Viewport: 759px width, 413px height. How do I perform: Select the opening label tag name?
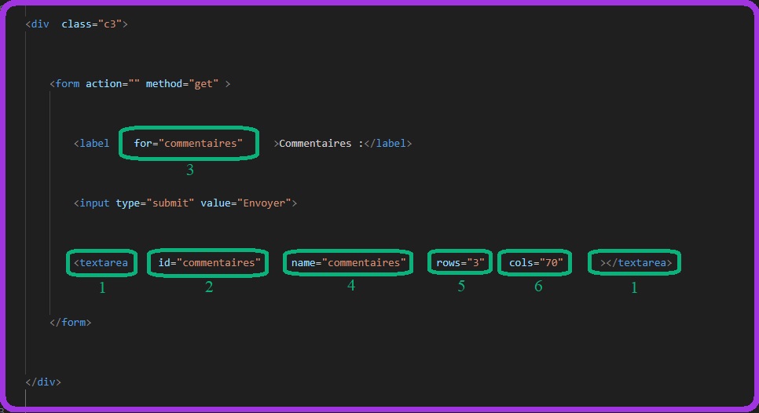tap(94, 144)
